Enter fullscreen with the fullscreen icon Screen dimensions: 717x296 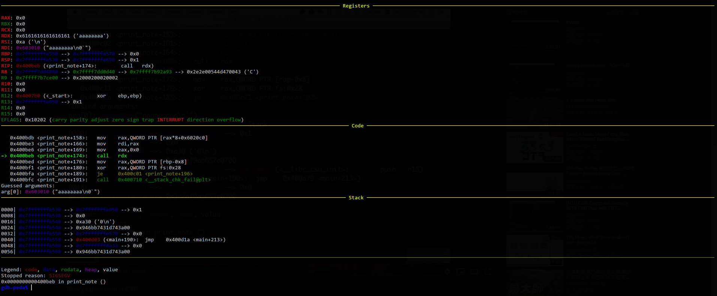coord(488,272)
